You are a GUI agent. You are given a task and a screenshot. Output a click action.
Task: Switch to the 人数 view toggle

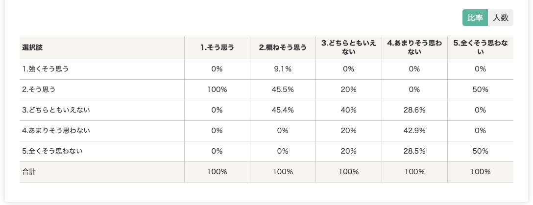pos(501,18)
